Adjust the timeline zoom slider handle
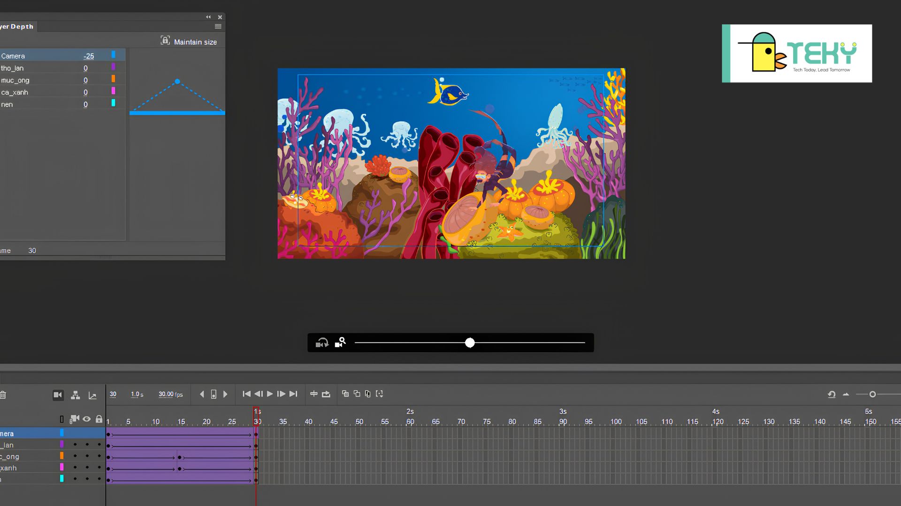 pos(872,394)
